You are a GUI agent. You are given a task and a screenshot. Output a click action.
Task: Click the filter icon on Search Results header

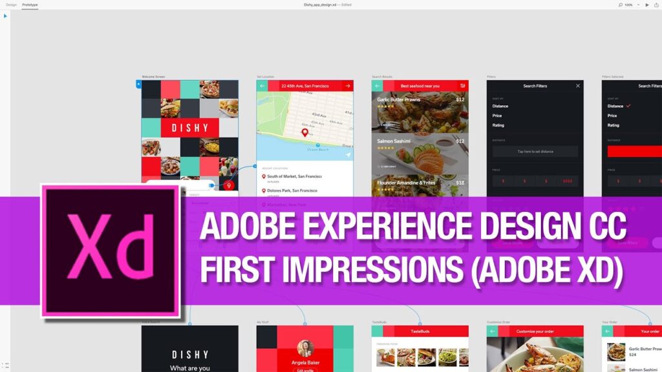pyautogui.click(x=463, y=86)
